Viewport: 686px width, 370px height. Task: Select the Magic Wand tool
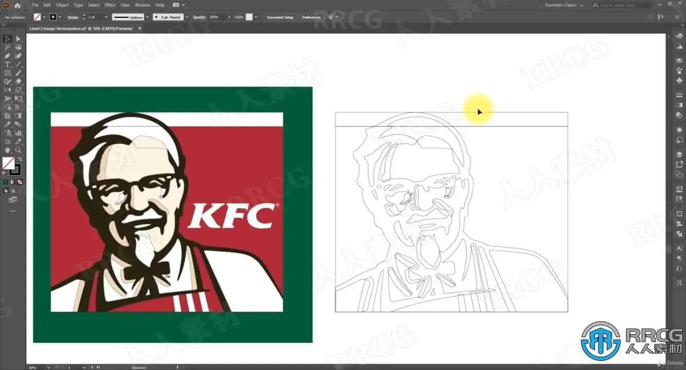tap(8, 47)
